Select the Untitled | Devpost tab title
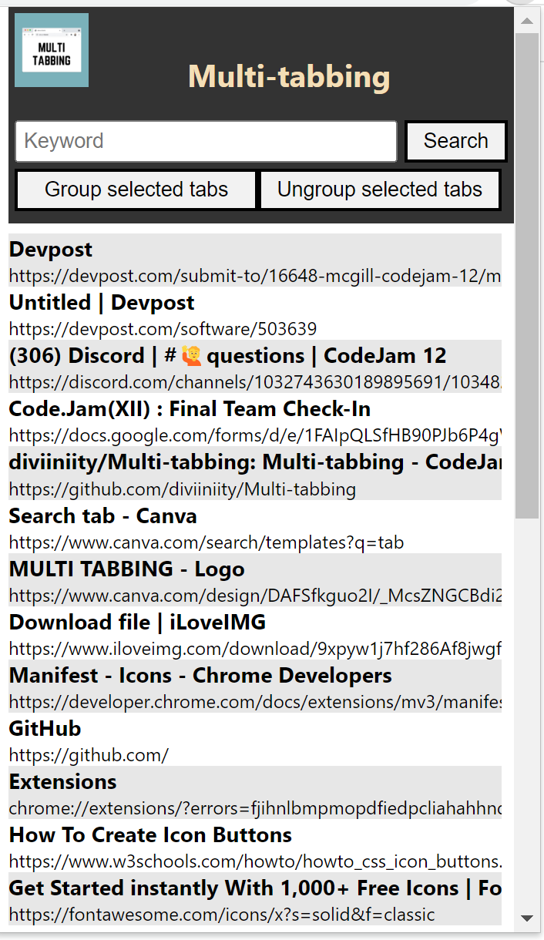 [x=102, y=303]
